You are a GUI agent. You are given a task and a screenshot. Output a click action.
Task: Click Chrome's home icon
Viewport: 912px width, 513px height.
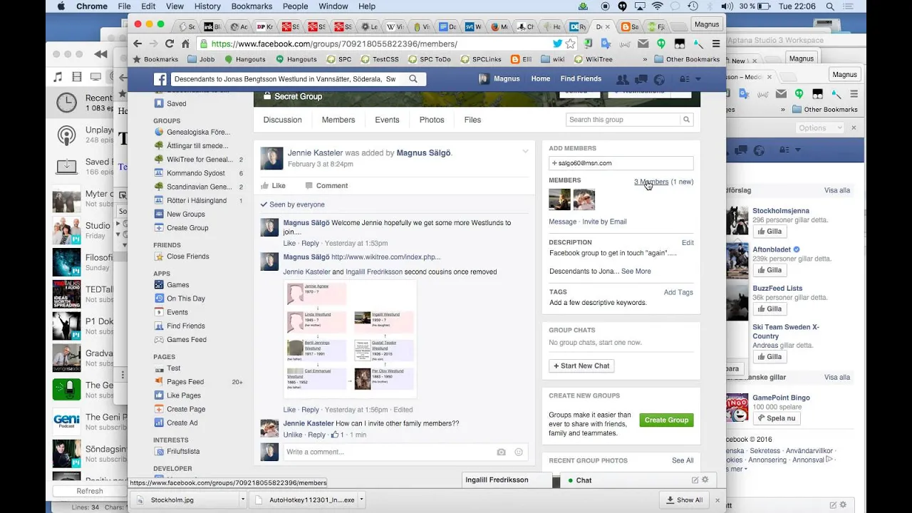185,43
